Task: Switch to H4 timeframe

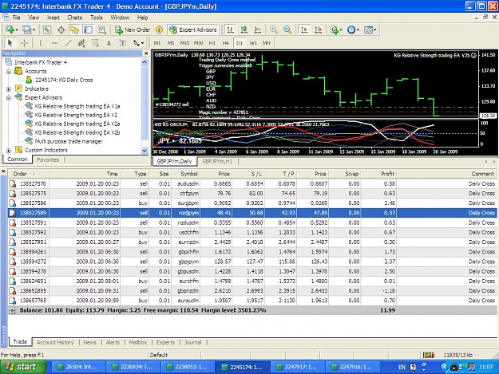Action: pyautogui.click(x=226, y=42)
